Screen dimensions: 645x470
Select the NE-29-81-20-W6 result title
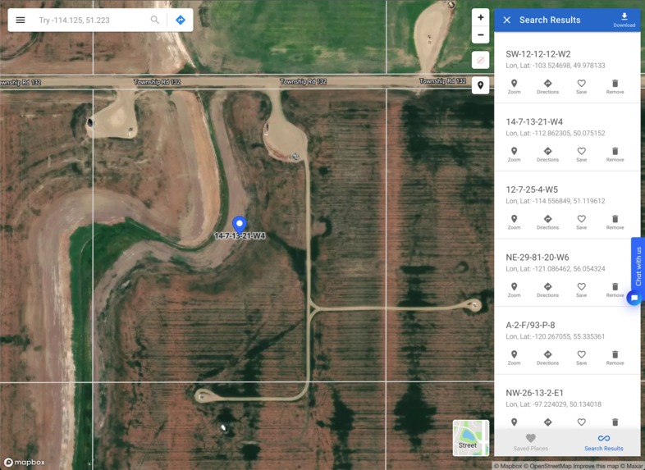point(537,258)
